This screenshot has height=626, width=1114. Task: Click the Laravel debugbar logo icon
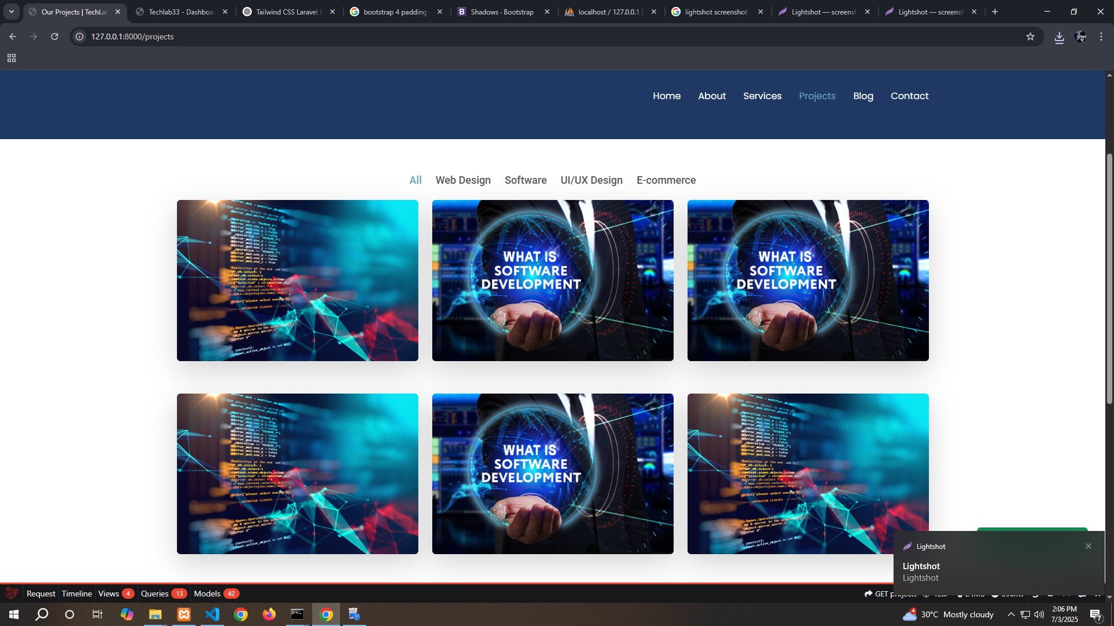point(12,593)
